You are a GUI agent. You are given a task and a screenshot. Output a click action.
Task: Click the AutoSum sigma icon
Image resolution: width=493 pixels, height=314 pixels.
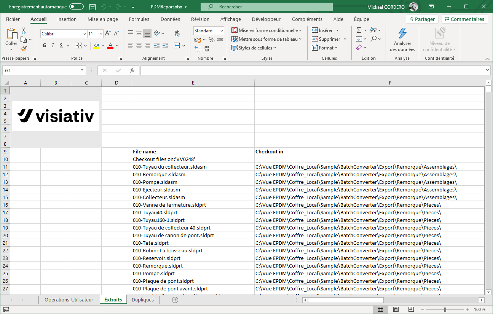pos(359,30)
